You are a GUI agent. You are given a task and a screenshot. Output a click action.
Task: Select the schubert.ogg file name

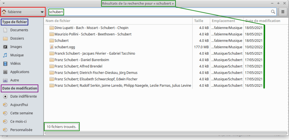[x=65, y=47]
